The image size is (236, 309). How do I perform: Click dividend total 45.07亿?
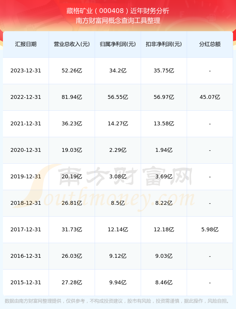tap(210, 97)
